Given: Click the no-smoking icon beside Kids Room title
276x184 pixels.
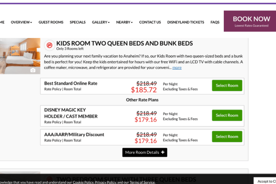Looking at the screenshot, I should coord(49,45).
